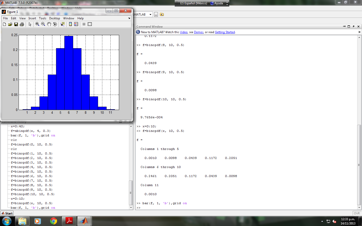
Task: Insert a colorbar from the figure toolbar
Action: [70, 24]
